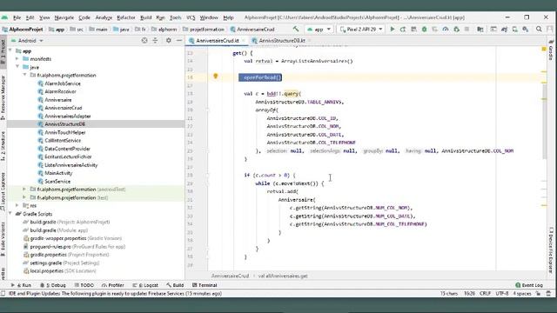Open build.gradle (Module: app) file
Screen dimensions: 557x313
[x=58, y=230]
